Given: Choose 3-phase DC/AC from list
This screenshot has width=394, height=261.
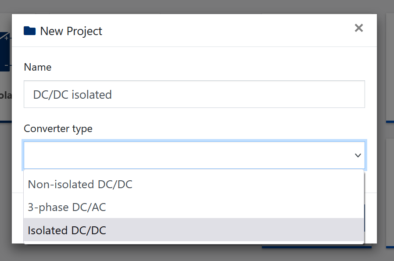Looking at the screenshot, I should [x=67, y=207].
